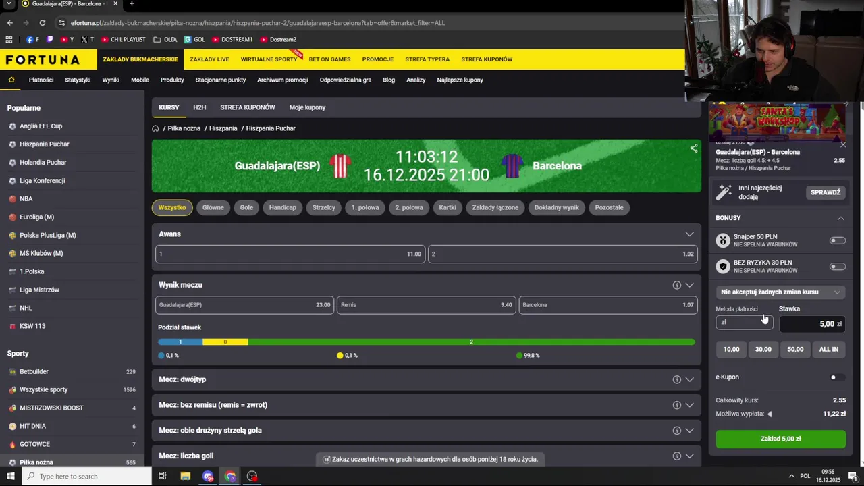The height and width of the screenshot is (486, 864).
Task: Click the magic wand icon in coupon
Action: (724, 192)
